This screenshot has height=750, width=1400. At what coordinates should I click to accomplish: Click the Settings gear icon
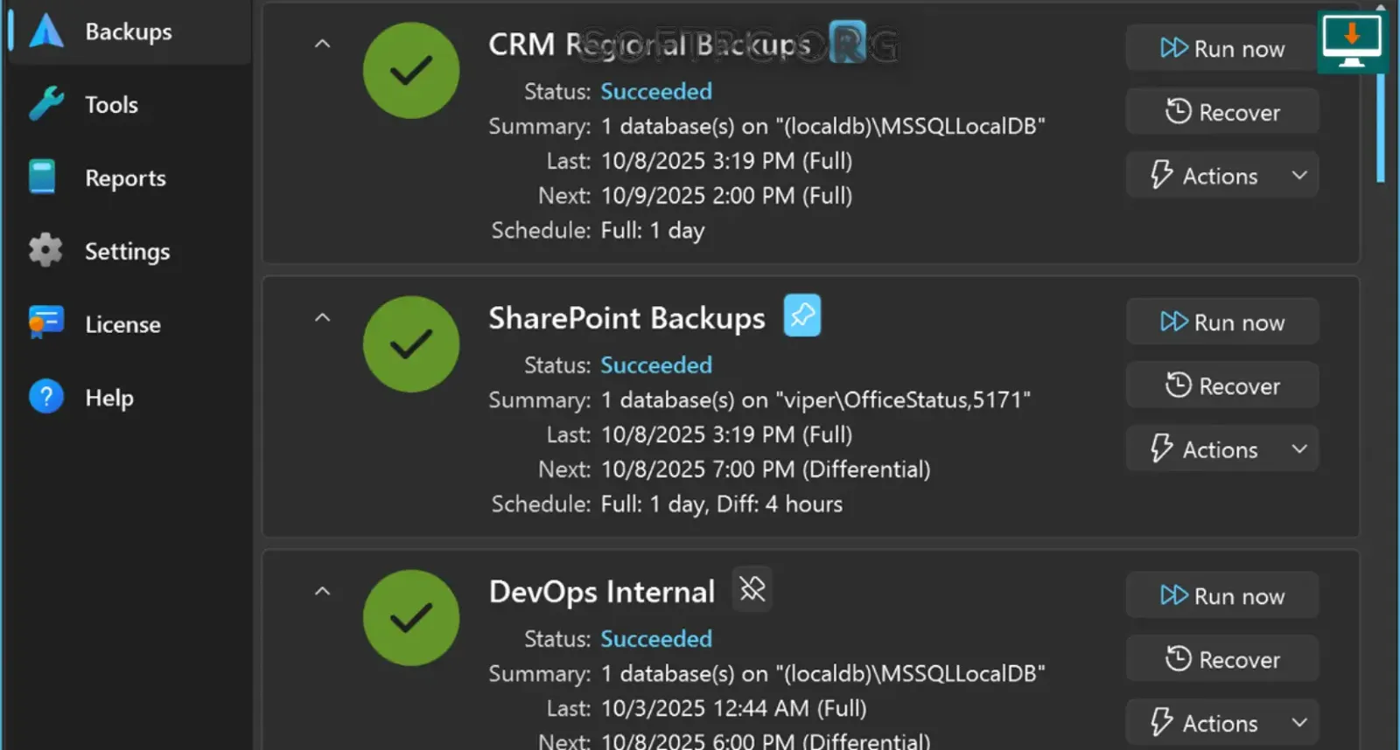coord(45,250)
